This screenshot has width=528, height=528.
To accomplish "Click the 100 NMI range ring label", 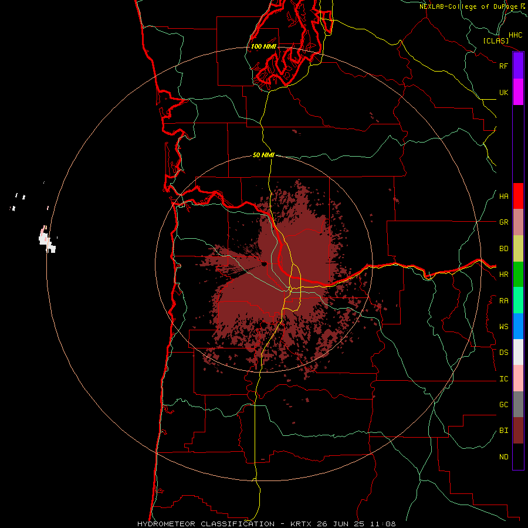I will 263,46.
